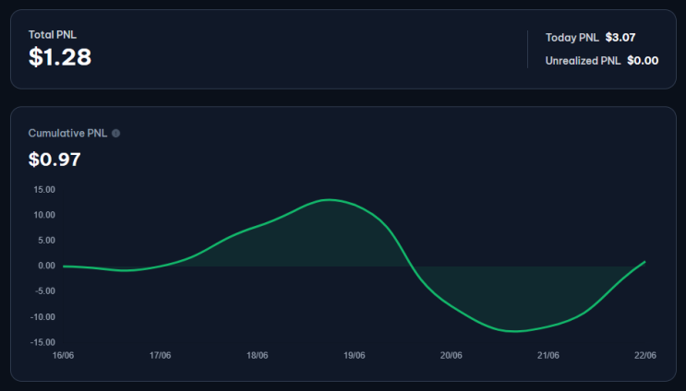Click the 22/06 date on the chart axis
Viewport: 686px width, 391px height.
tap(645, 355)
